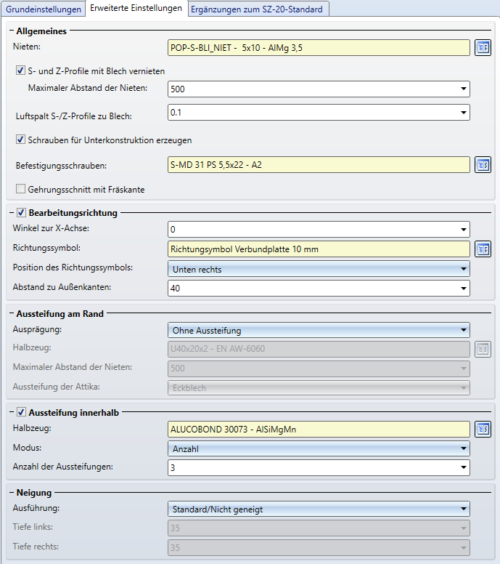Collapse the Aussteifung innerhalb section
Viewport: 500px width, 564px height.
point(12,412)
